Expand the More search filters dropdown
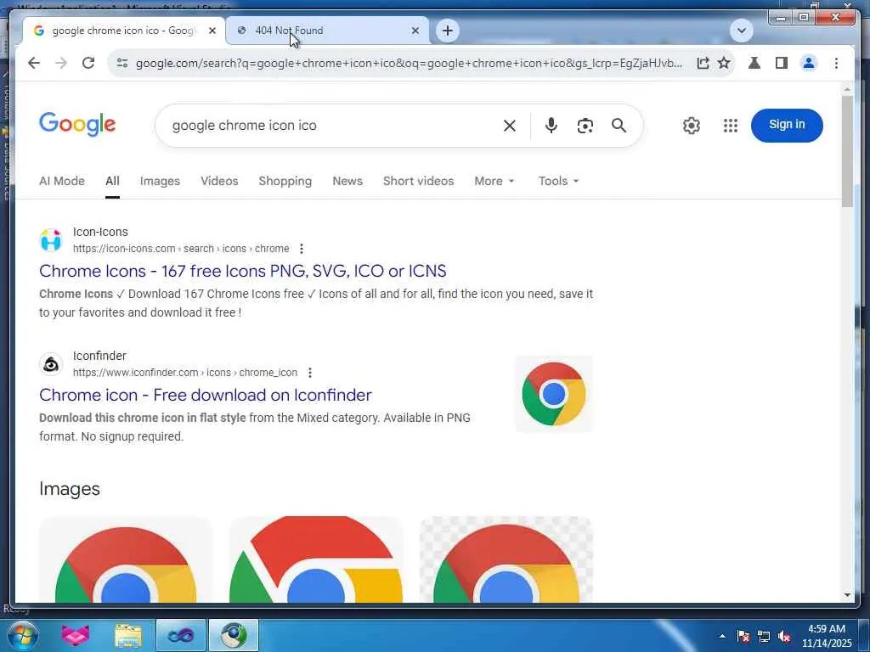This screenshot has height=652, width=870. tap(494, 182)
